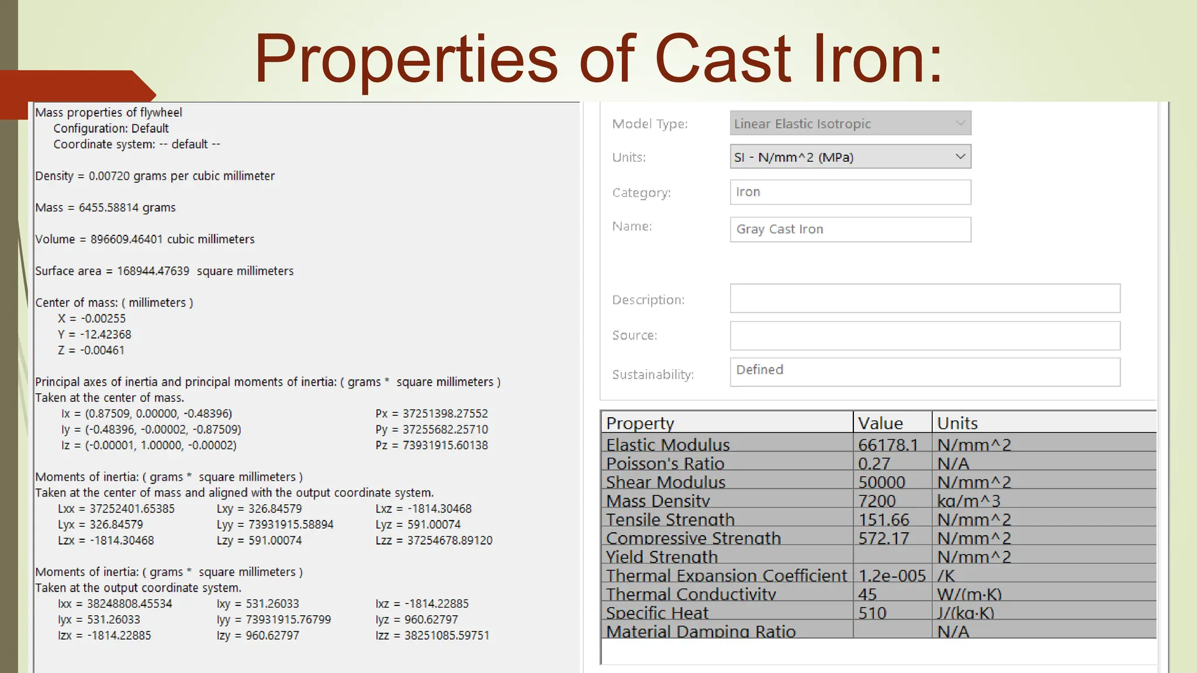Image resolution: width=1197 pixels, height=673 pixels.
Task: Click the Density = 0.00720 line
Action: (x=155, y=176)
